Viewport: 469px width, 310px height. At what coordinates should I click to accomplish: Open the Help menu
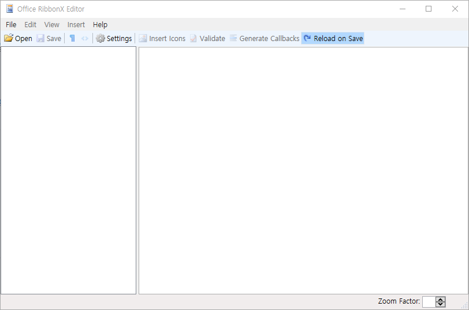(x=100, y=24)
